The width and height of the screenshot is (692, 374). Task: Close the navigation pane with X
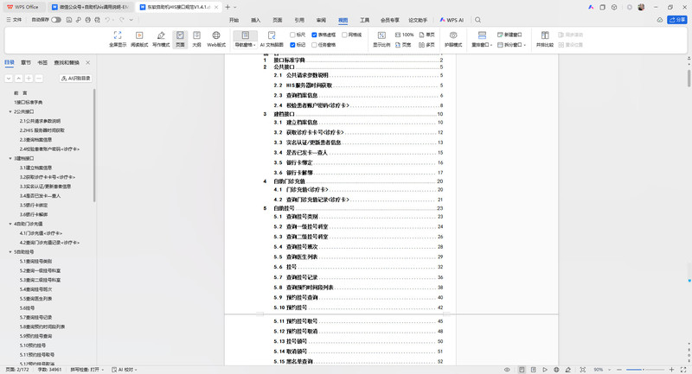click(88, 62)
